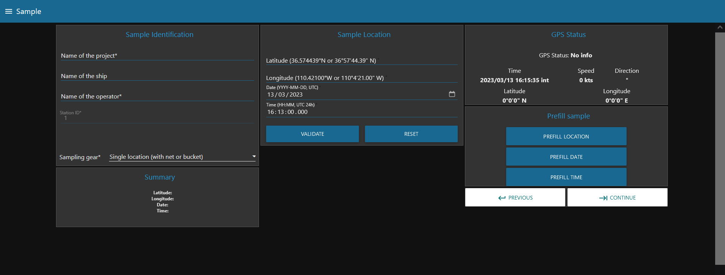Click the Summary Time label

(x=162, y=211)
